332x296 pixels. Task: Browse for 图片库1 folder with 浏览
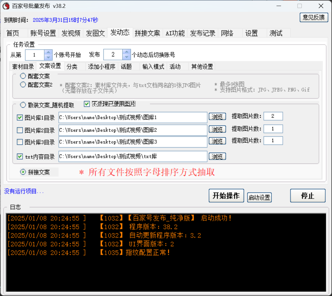point(217,116)
